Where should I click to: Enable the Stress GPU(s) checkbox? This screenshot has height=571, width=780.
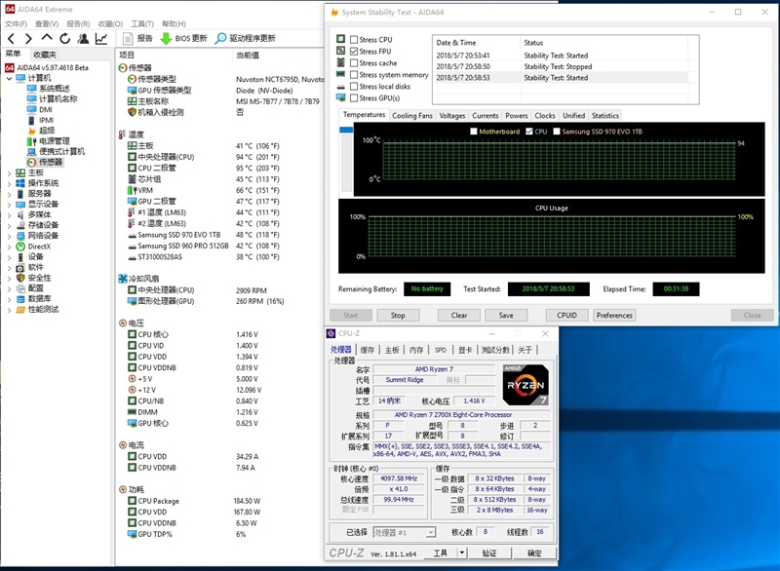tap(354, 98)
